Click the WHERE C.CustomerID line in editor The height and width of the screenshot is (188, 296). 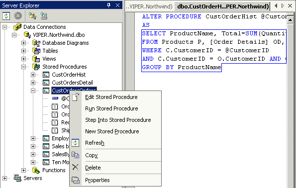pyautogui.click(x=205, y=50)
